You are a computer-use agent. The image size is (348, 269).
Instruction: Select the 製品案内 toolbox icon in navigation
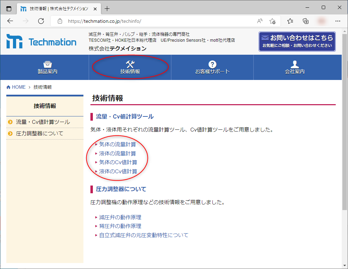tap(48, 64)
